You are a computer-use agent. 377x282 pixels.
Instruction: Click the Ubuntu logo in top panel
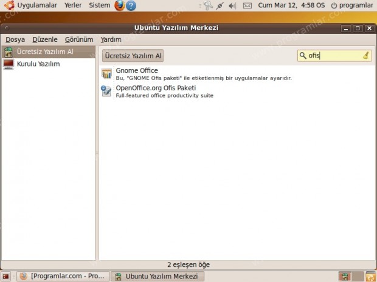click(x=9, y=5)
